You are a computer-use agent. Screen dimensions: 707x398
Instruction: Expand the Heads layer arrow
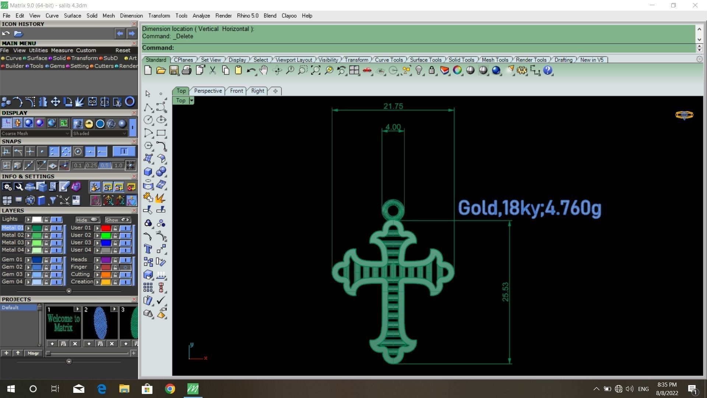tap(97, 260)
